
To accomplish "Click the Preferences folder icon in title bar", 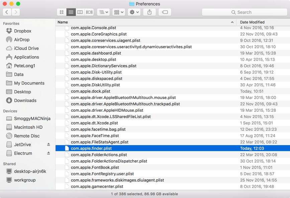I will pyautogui.click(x=132, y=4).
